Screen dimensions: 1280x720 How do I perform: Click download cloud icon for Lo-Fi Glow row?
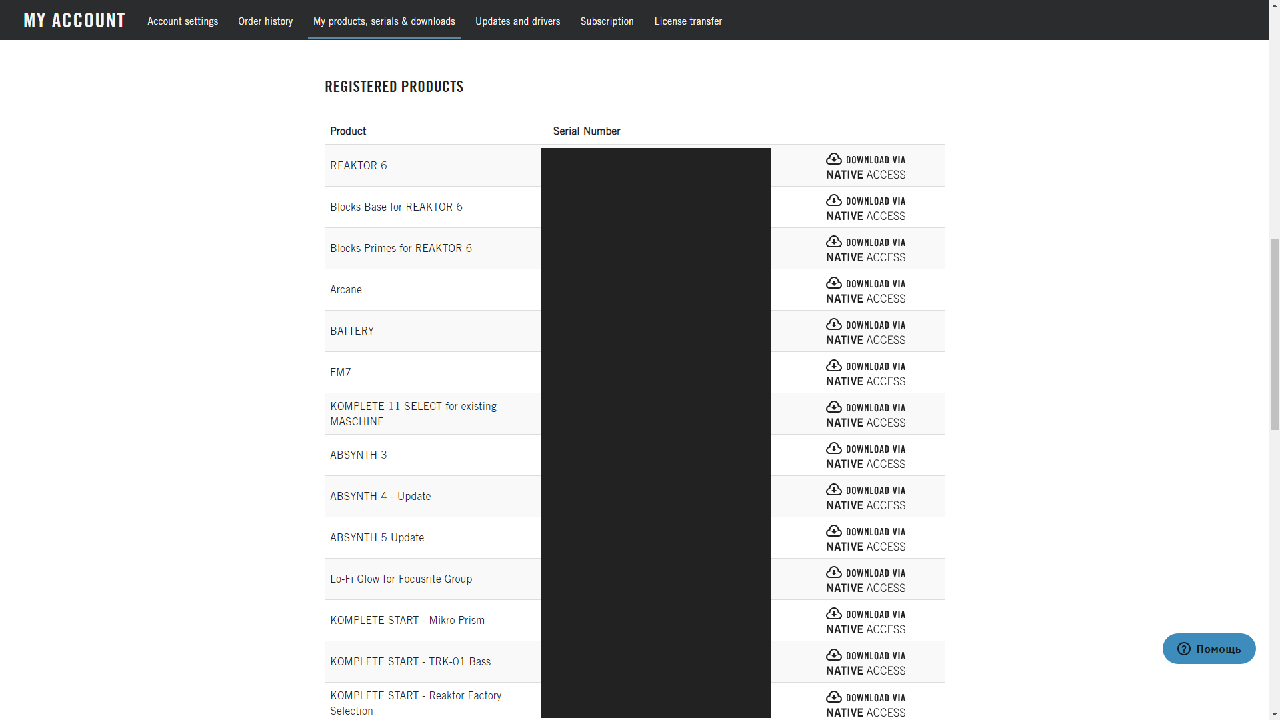pyautogui.click(x=834, y=572)
